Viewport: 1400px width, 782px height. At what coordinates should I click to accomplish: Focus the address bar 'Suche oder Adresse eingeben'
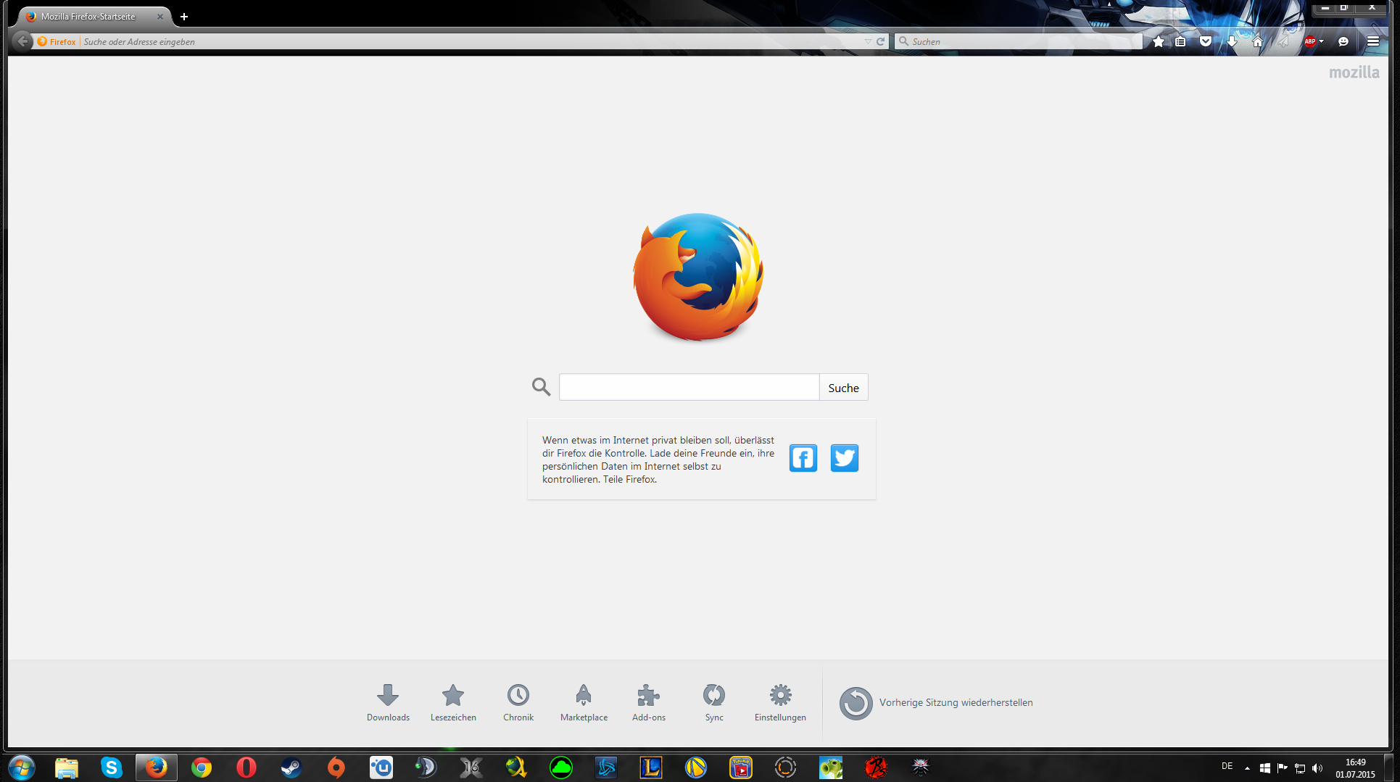471,42
